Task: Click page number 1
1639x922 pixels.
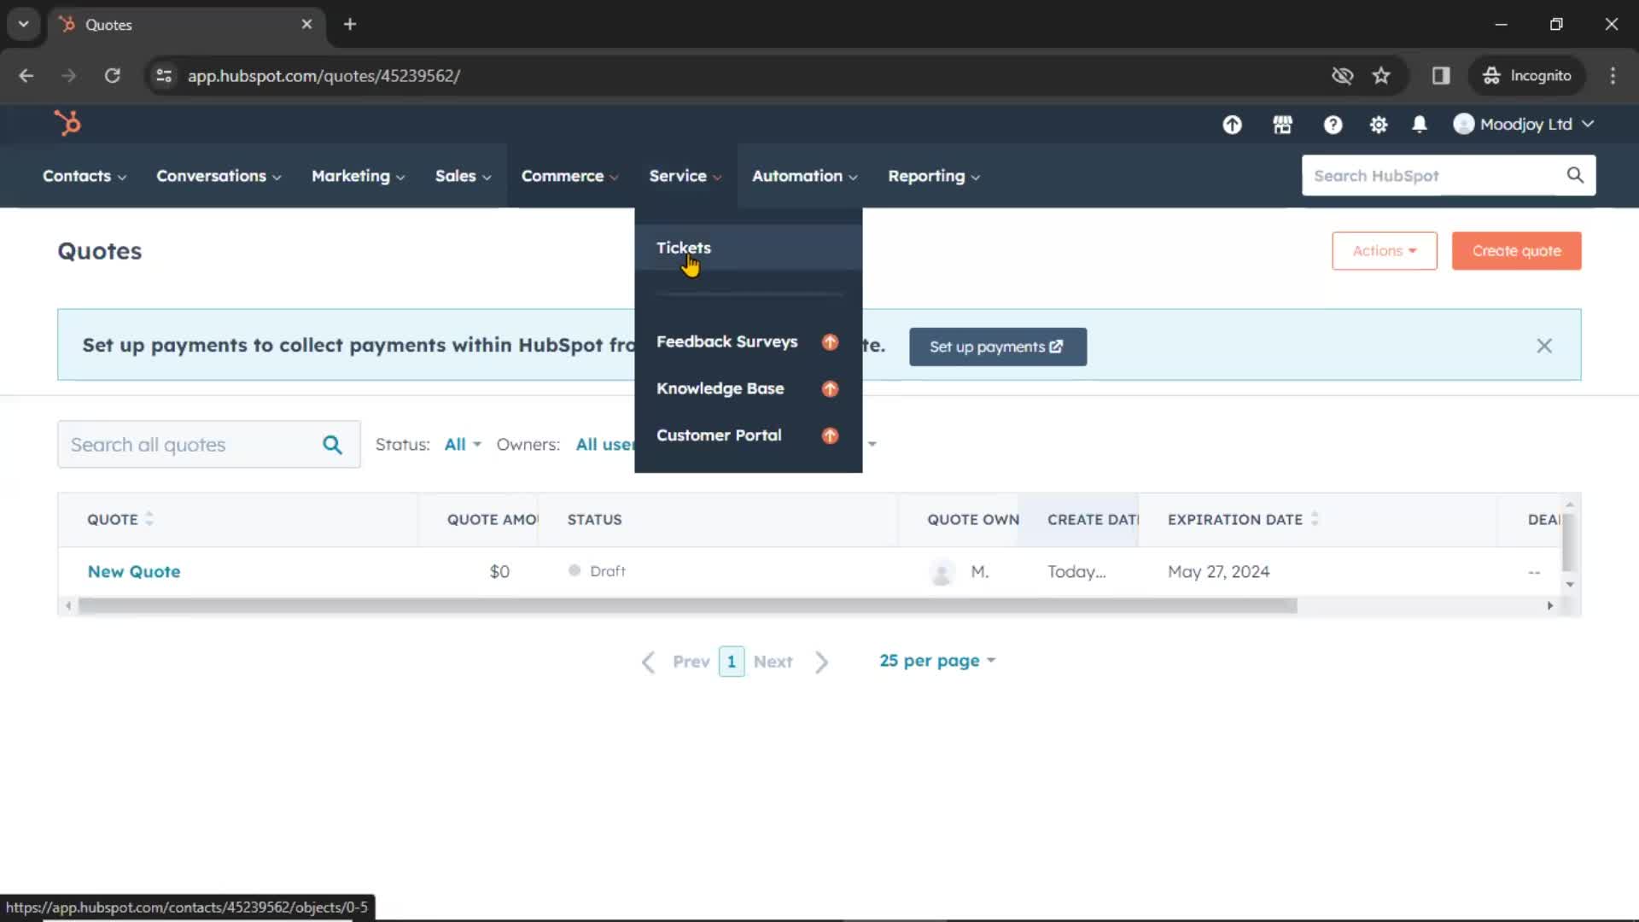Action: coord(732,662)
